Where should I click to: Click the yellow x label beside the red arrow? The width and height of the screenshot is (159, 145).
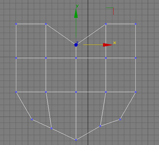[114, 43]
